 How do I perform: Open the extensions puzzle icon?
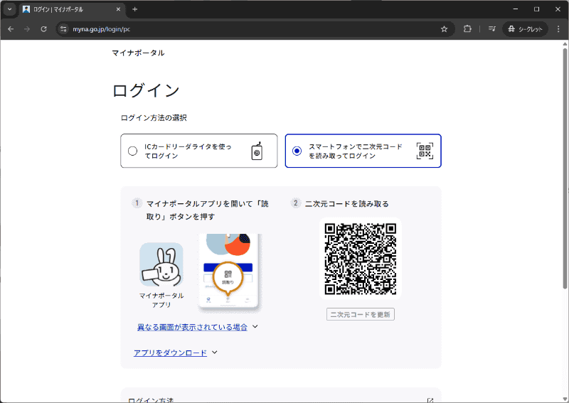467,28
